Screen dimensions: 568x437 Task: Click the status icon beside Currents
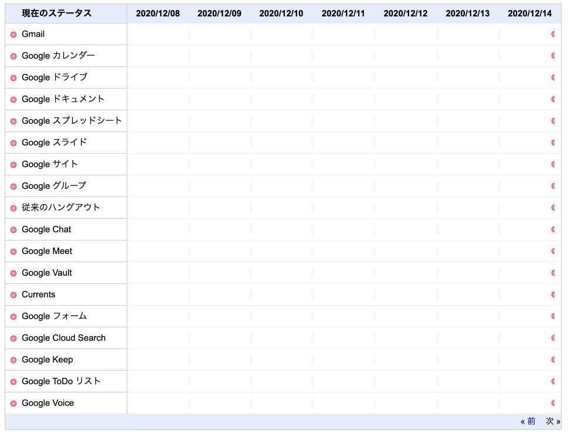pos(13,295)
